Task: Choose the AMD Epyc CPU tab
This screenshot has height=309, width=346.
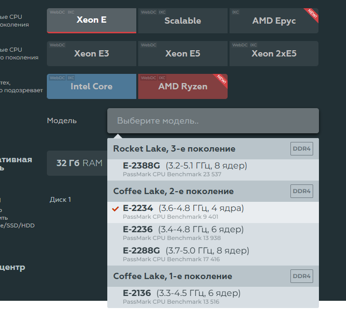Action: point(274,20)
